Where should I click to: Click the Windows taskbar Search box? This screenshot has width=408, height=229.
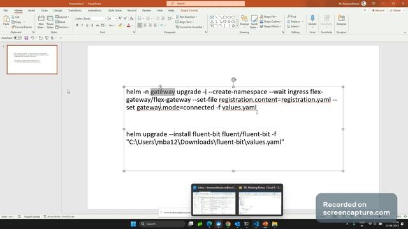point(161,224)
